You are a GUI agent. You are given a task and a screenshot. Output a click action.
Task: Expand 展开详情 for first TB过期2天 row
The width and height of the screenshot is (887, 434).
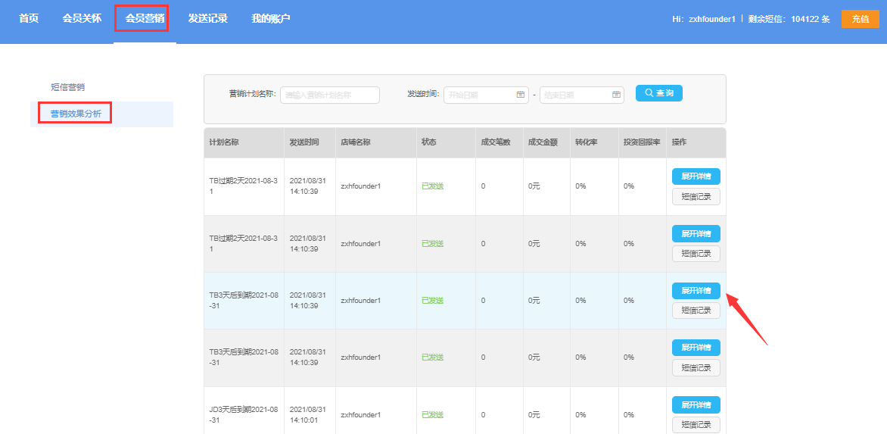point(696,176)
